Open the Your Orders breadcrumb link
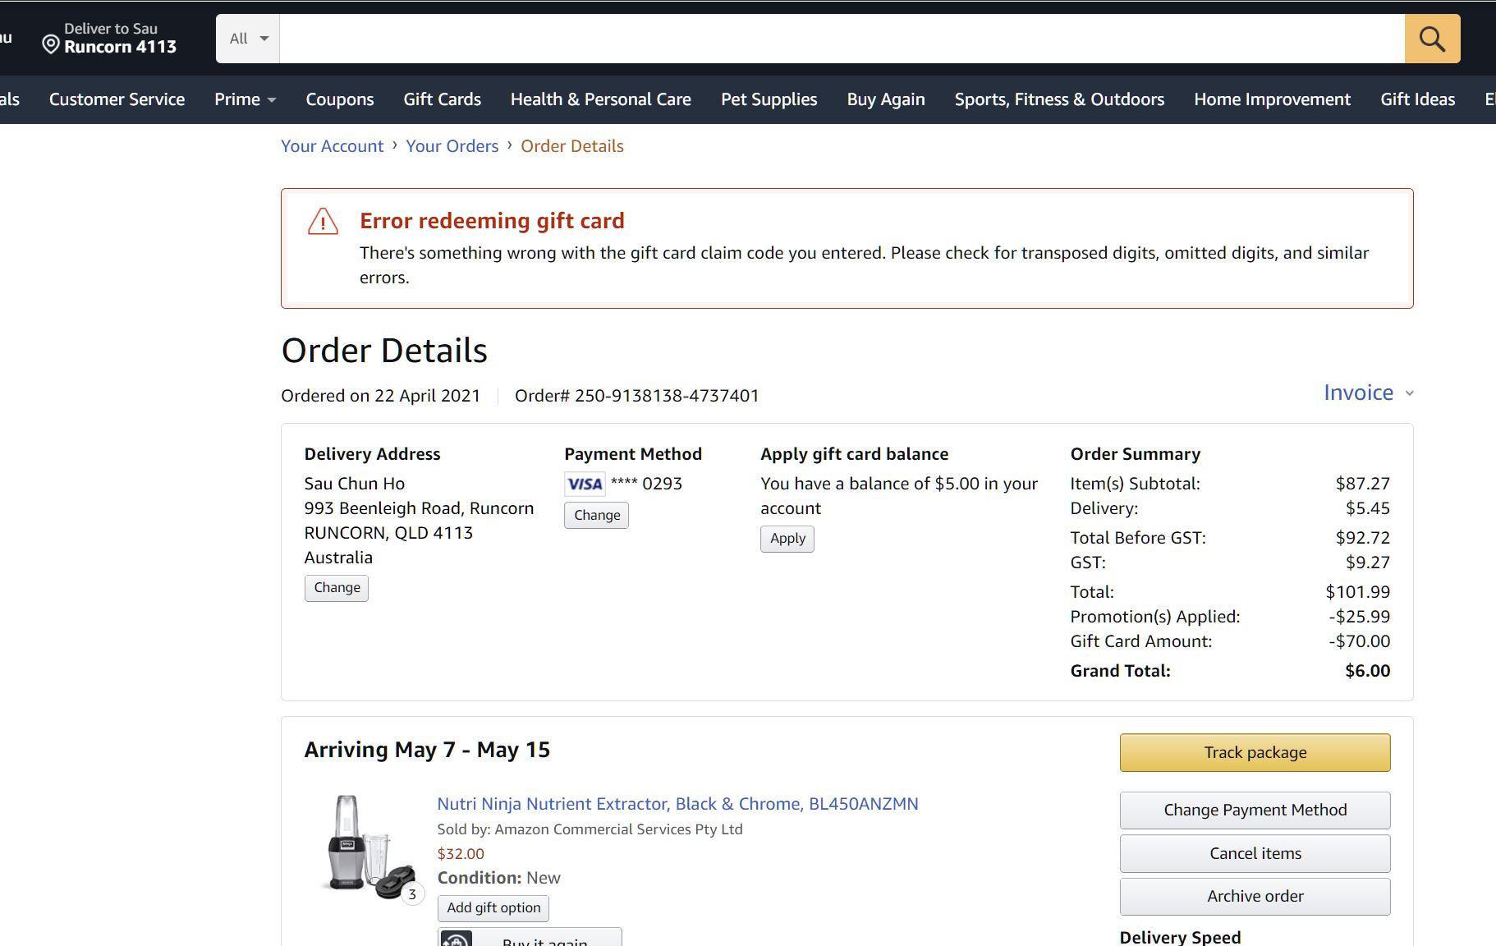The image size is (1496, 946). (452, 146)
